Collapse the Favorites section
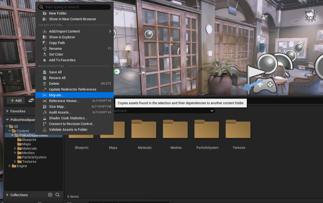The height and width of the screenshot is (203, 323). (7, 111)
